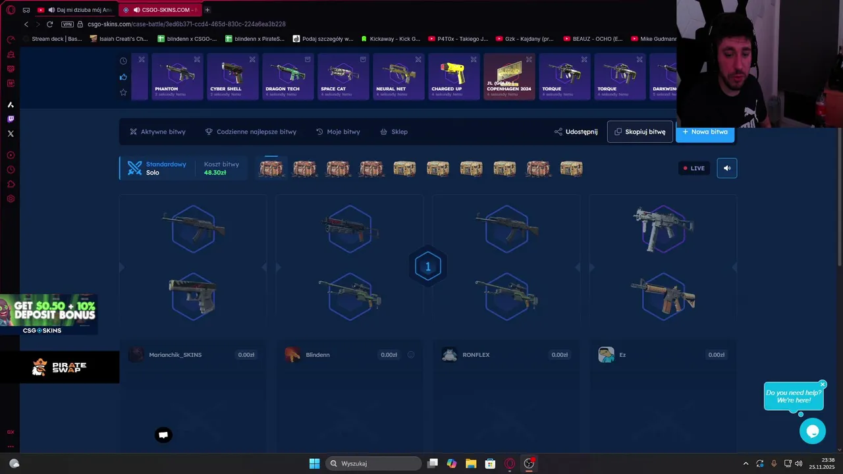
Task: Open Copilot from taskbar
Action: click(452, 463)
